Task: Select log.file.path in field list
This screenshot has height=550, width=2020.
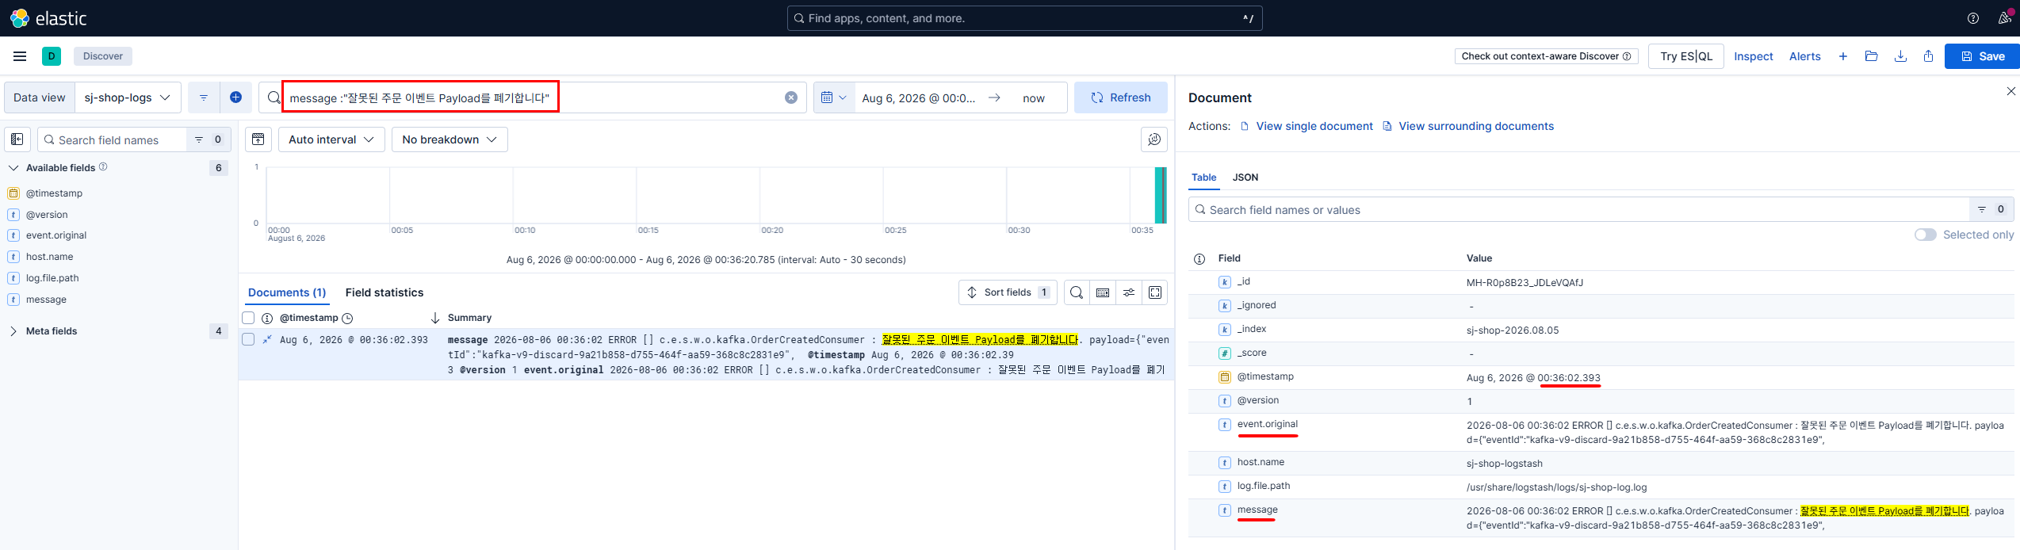Action: [x=52, y=278]
